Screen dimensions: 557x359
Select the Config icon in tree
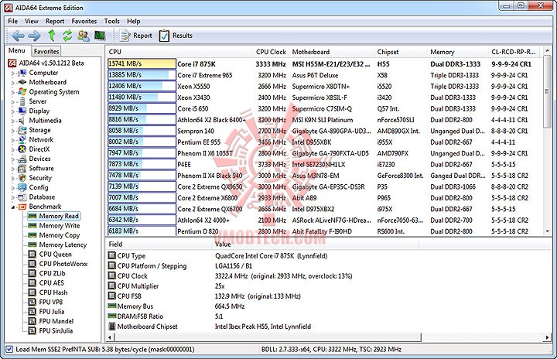[22, 187]
